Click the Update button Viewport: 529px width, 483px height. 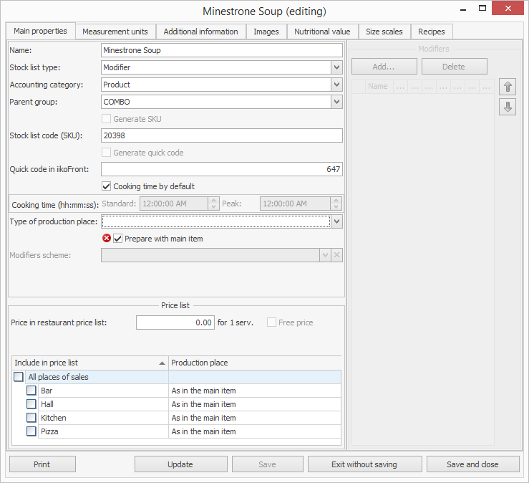180,464
